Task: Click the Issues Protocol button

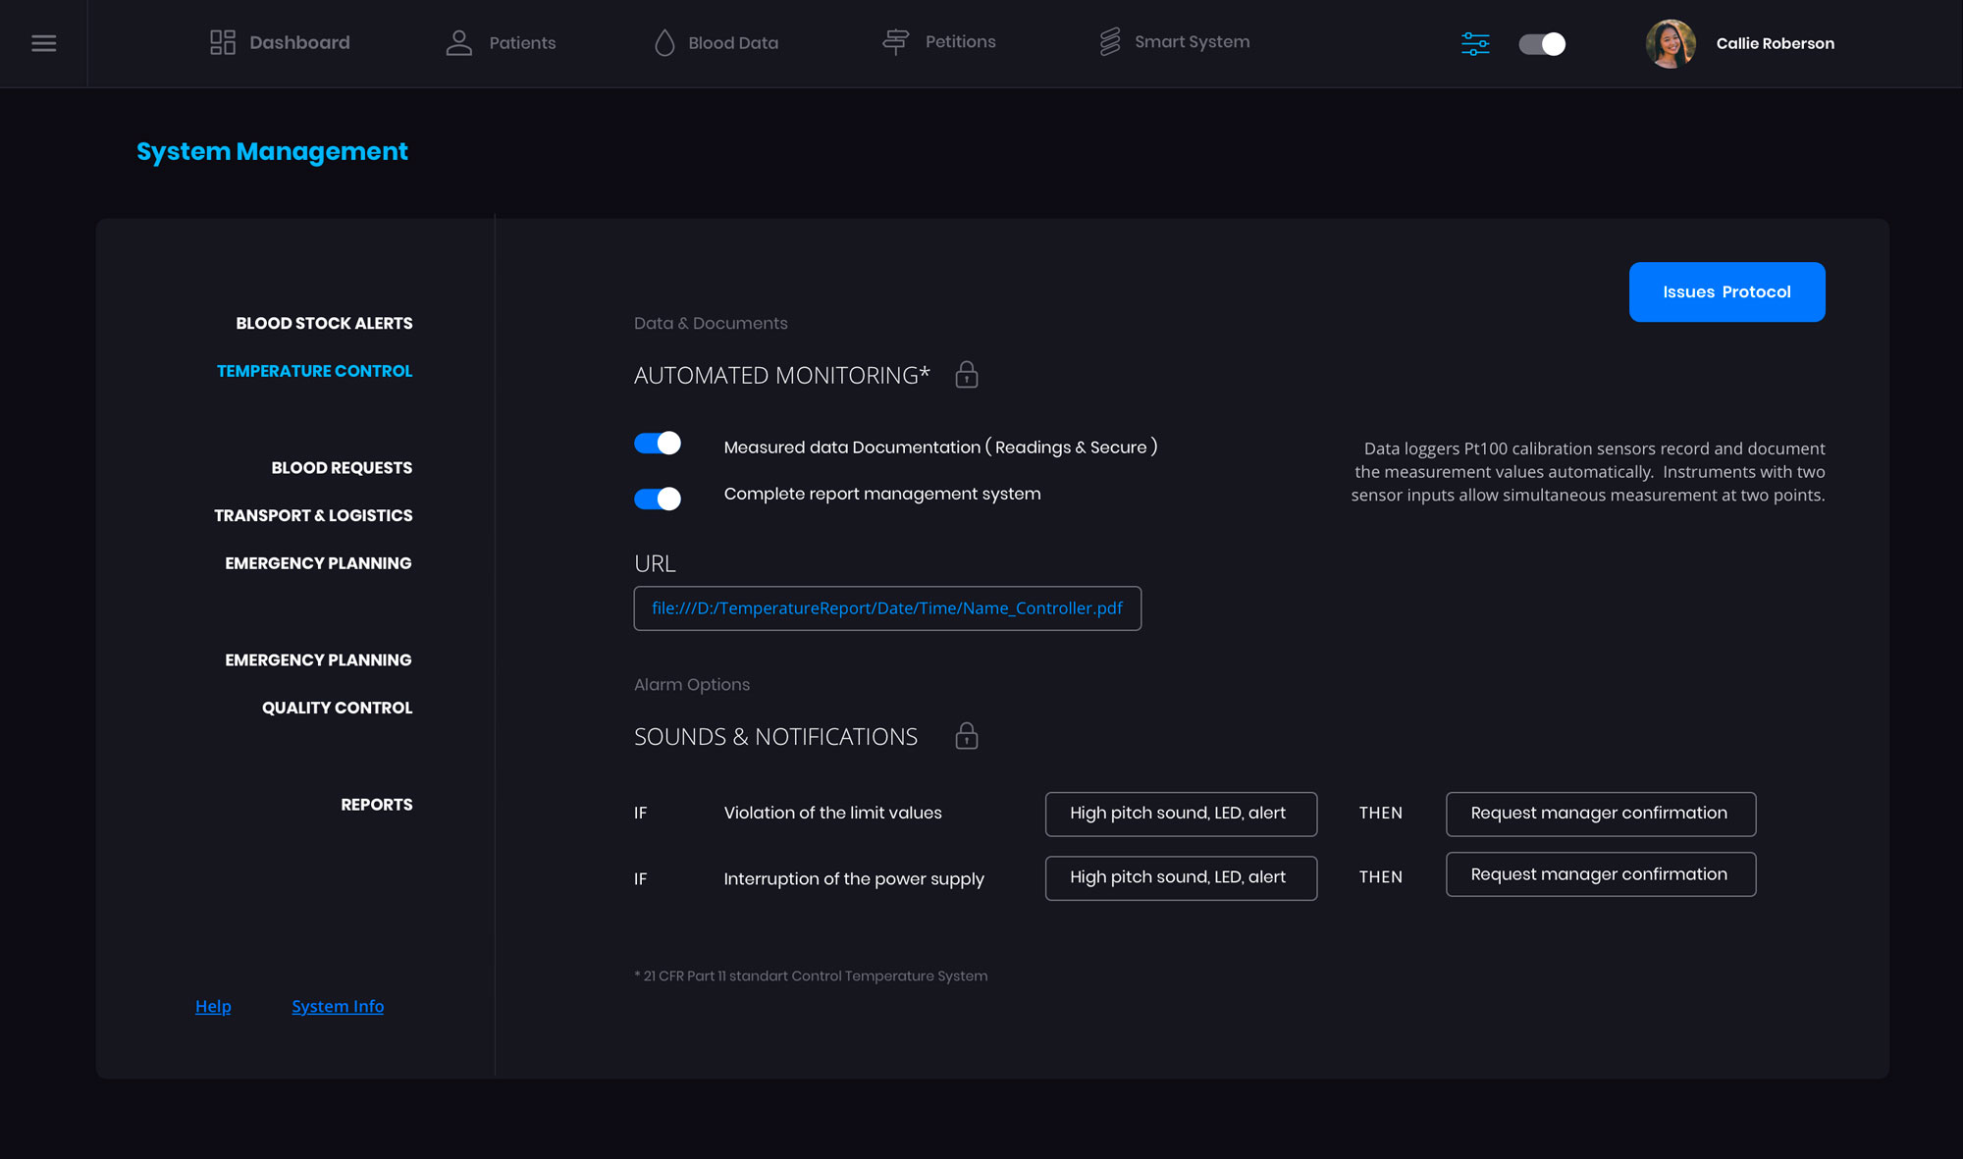Action: click(x=1726, y=291)
